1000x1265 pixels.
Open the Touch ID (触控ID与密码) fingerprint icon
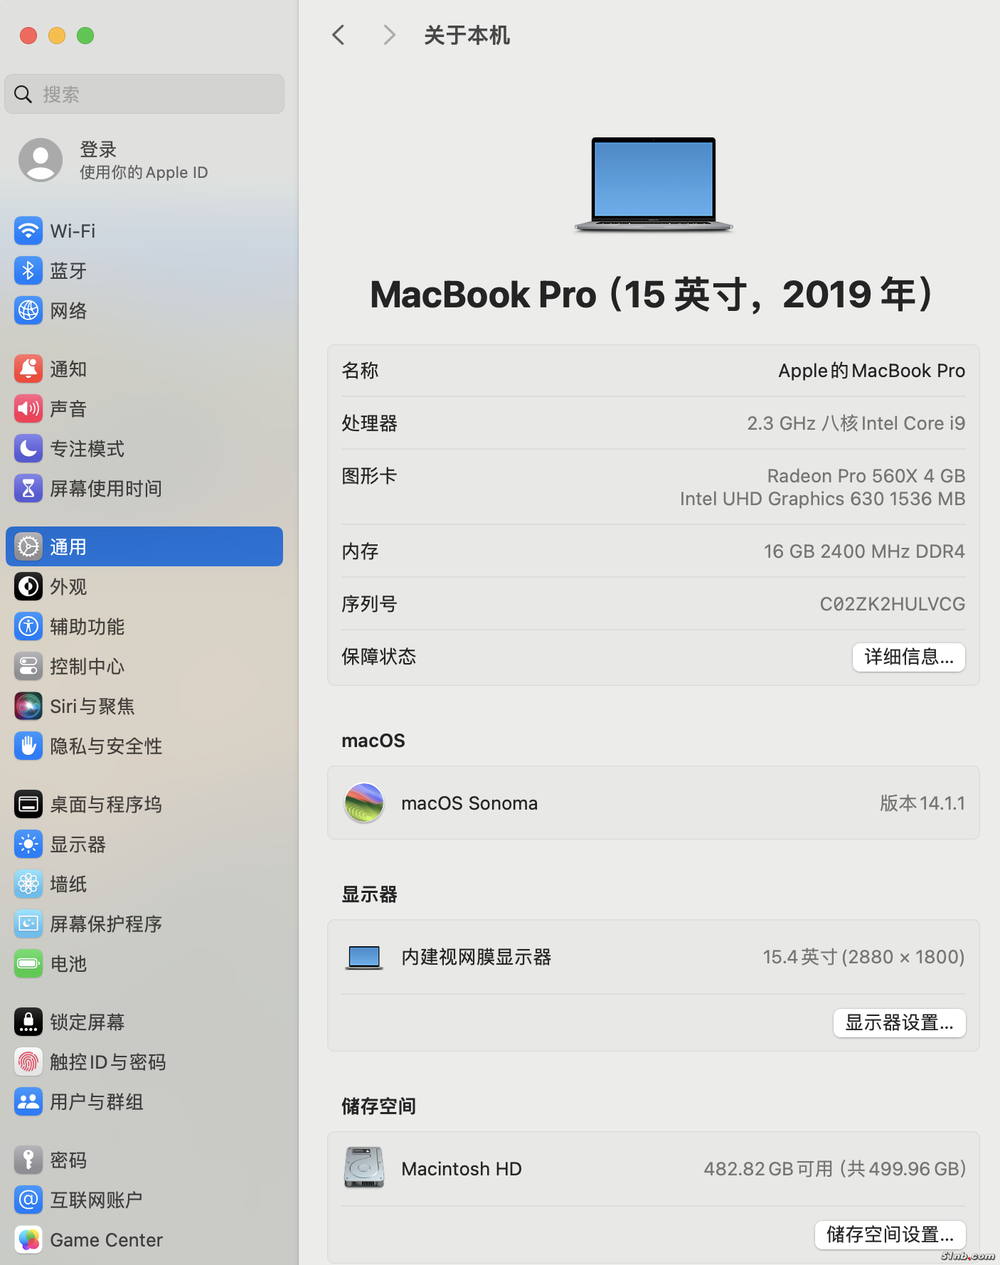click(28, 1062)
